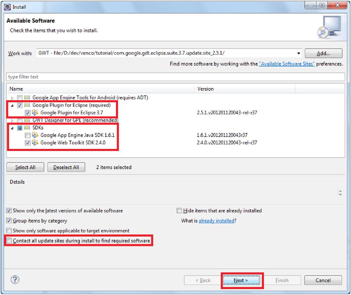Viewport: 351px width, 295px height.
Task: Click the Google Web Toolkit SDK feature icon
Action: (36, 143)
